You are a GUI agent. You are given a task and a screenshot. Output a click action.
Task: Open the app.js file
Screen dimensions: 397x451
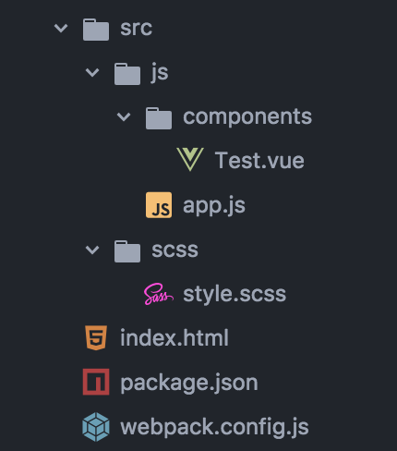(x=214, y=206)
